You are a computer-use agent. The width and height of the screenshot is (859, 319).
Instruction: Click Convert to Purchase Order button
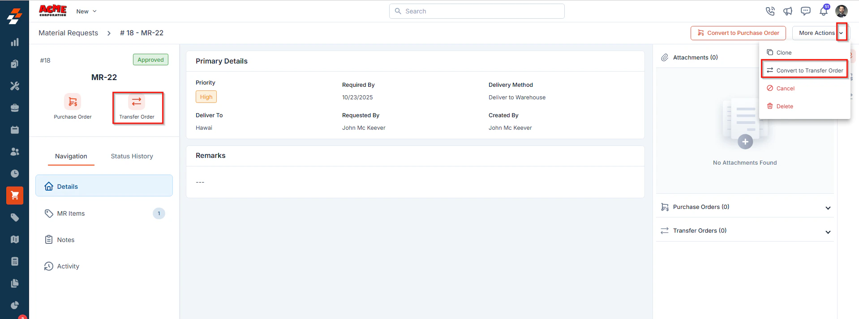(x=738, y=33)
